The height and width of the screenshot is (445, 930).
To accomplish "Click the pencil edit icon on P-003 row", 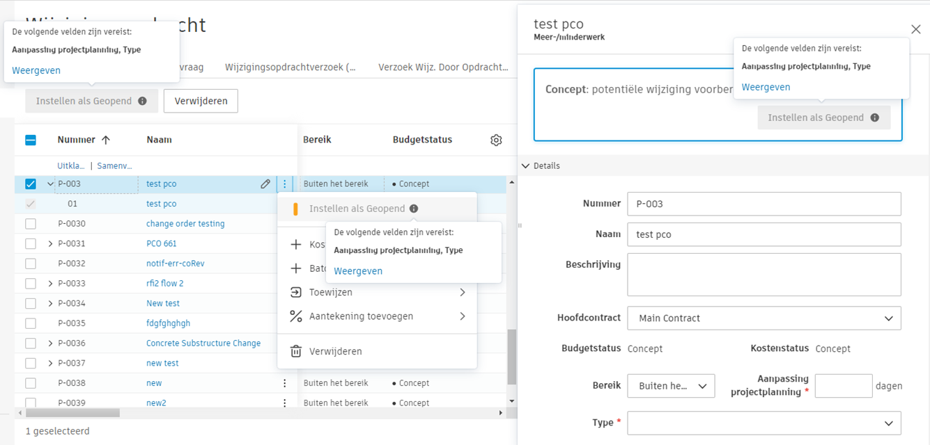I will 265,184.
